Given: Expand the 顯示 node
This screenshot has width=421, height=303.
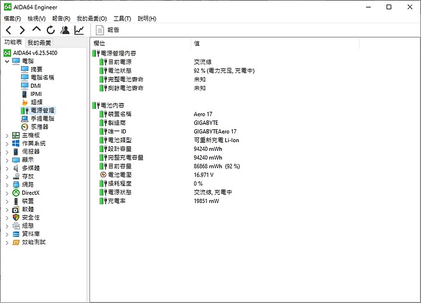Looking at the screenshot, I should [x=7, y=160].
